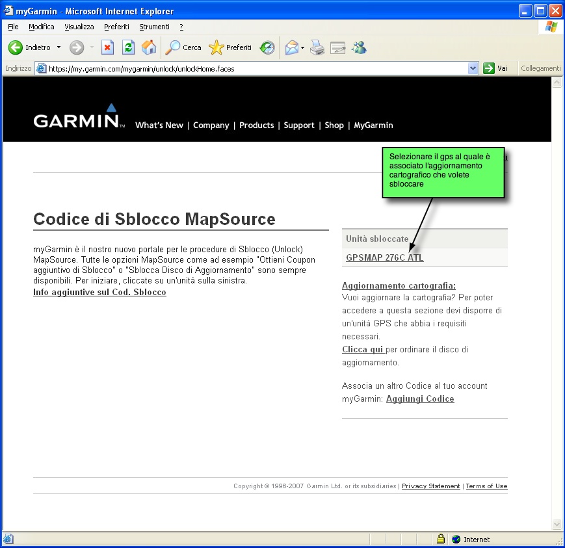The height and width of the screenshot is (548, 565).
Task: Open the Messenger icon in the toolbar
Action: coord(359,47)
